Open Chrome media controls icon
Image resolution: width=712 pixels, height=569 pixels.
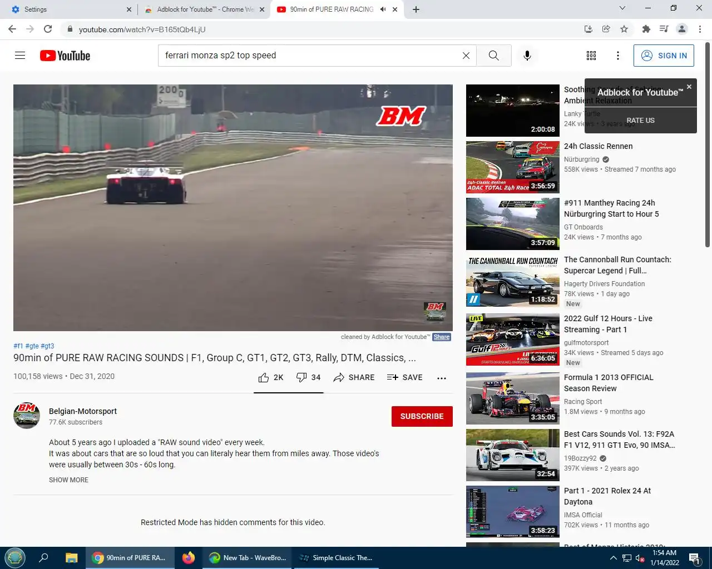664,29
